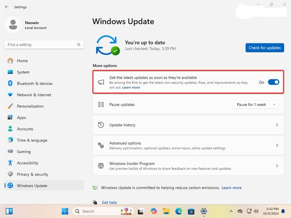The width and height of the screenshot is (291, 218).
Task: Click Learn more under latest updates
Action: [x=131, y=88]
